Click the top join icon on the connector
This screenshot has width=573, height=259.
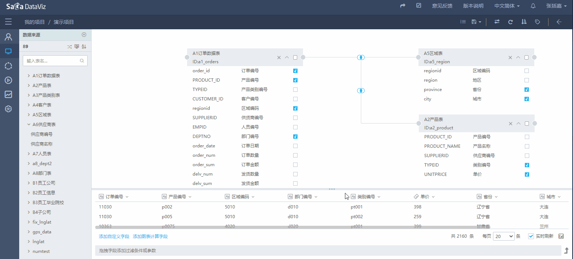(x=361, y=57)
